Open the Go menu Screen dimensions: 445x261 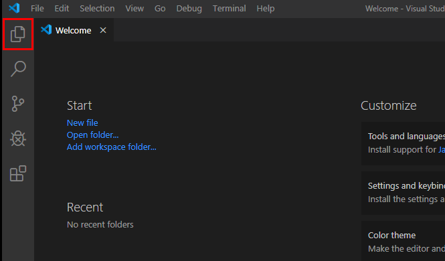[160, 9]
